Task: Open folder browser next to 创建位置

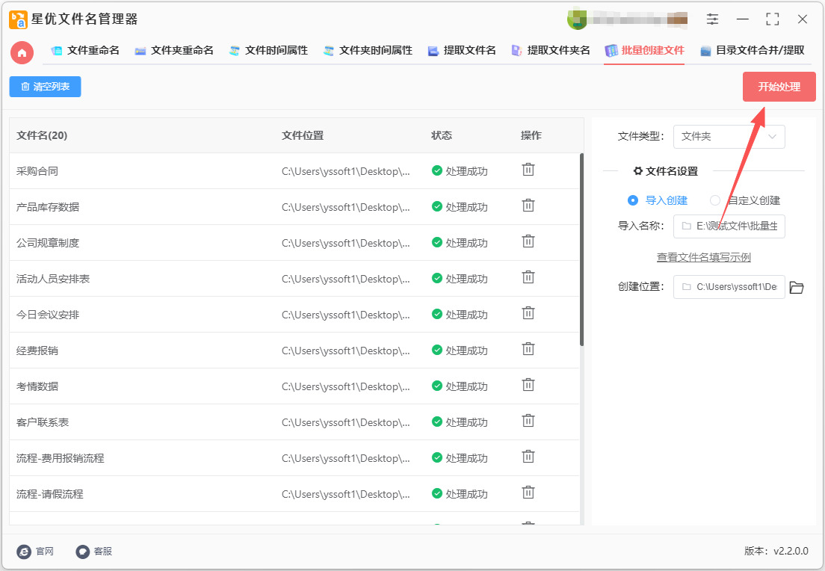Action: pyautogui.click(x=797, y=287)
